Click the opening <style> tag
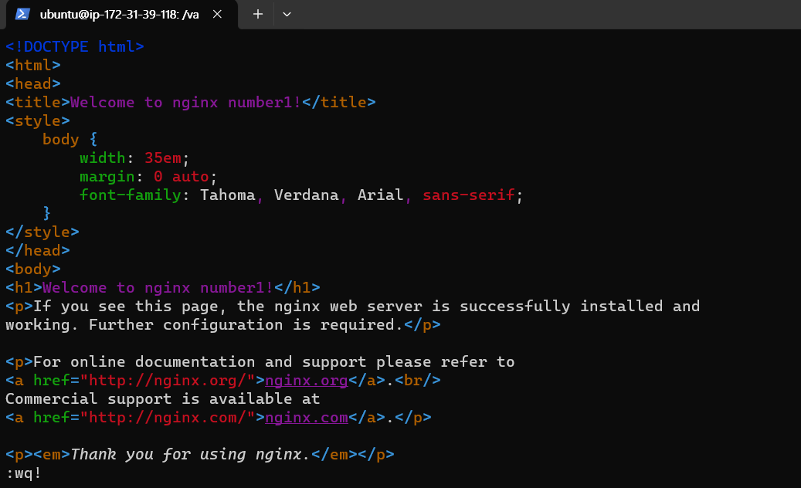This screenshot has width=801, height=488. pos(38,120)
